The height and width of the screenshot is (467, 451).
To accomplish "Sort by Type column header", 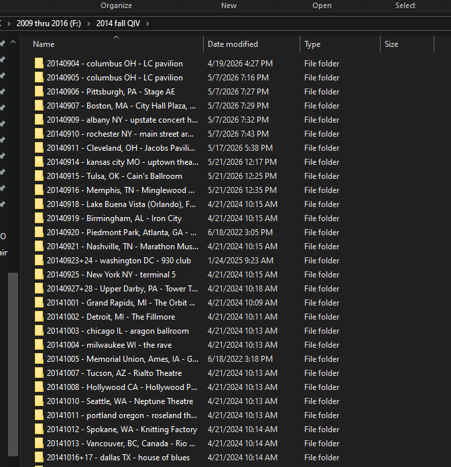I will [x=312, y=44].
